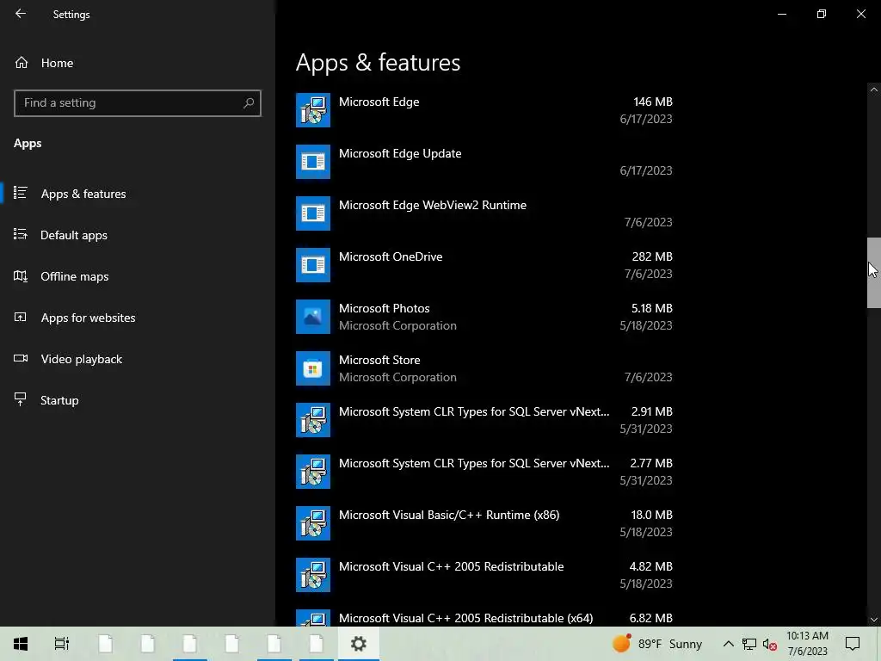Click the 146 MB size of Edge
Image resolution: width=881 pixels, height=661 pixels.
(652, 102)
